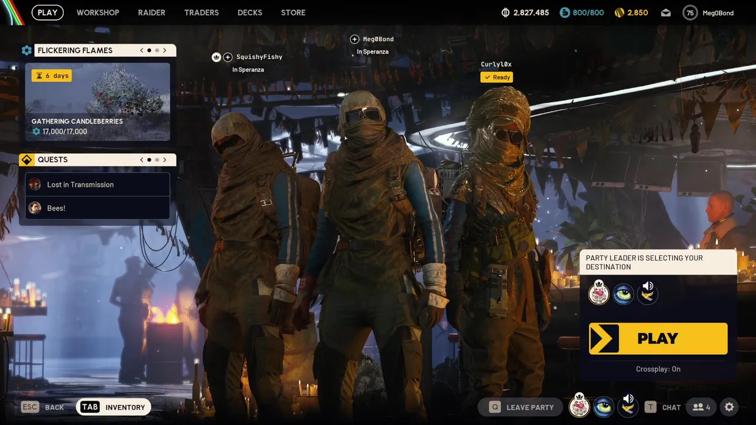Click the rainbow stripe logo at top left
This screenshot has width=756, height=425.
(12, 12)
